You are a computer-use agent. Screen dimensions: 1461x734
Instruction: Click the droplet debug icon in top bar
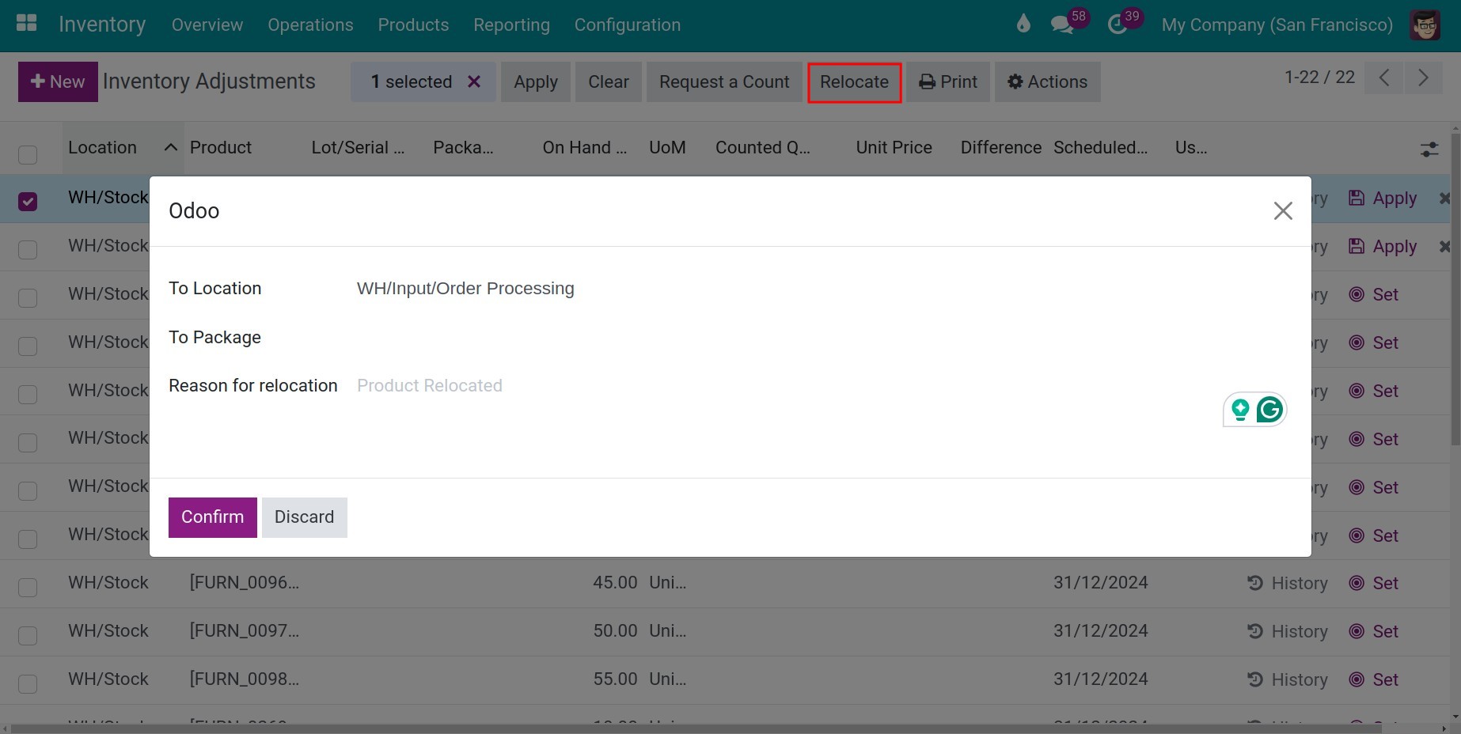(x=1023, y=24)
